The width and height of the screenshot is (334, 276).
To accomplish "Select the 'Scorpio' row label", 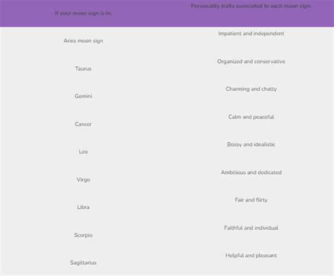I will tap(83, 235).
